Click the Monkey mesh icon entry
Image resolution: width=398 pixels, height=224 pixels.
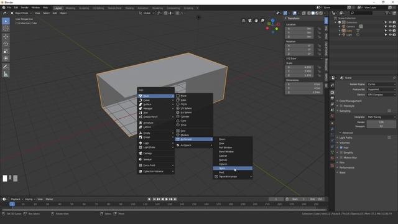coord(178,135)
